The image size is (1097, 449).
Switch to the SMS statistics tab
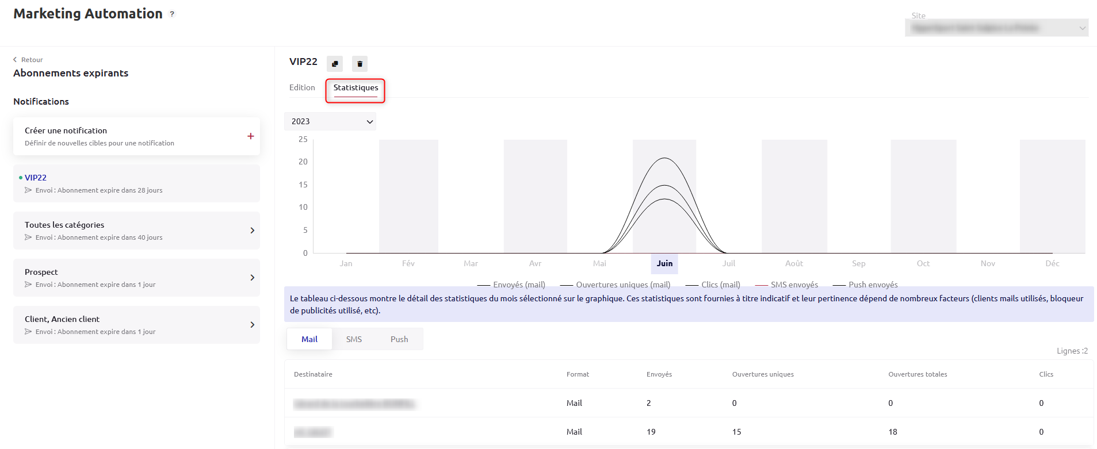354,339
